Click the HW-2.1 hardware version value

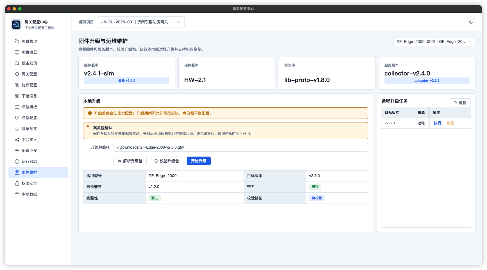195,80
